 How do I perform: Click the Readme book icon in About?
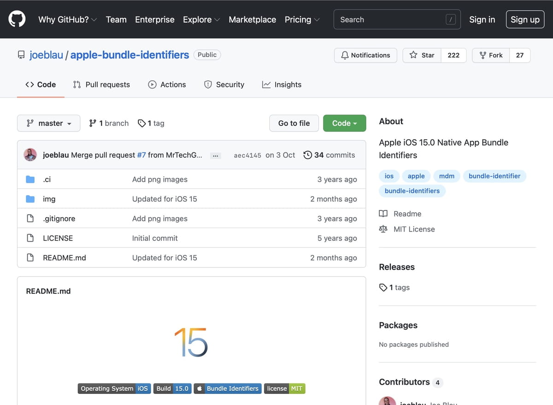[383, 214]
